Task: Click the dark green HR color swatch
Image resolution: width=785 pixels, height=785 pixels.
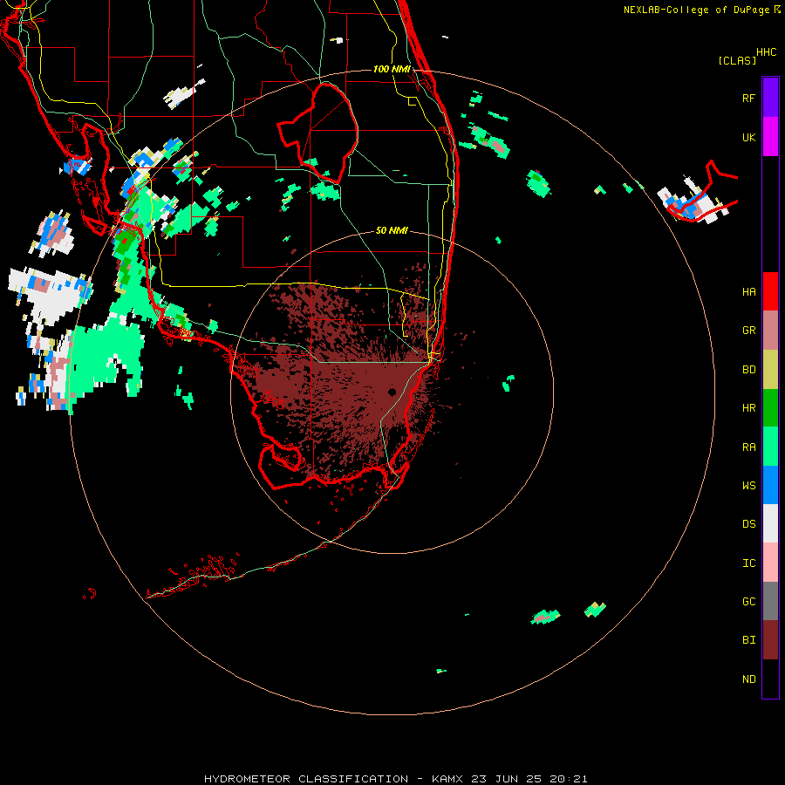Action: pyautogui.click(x=770, y=408)
